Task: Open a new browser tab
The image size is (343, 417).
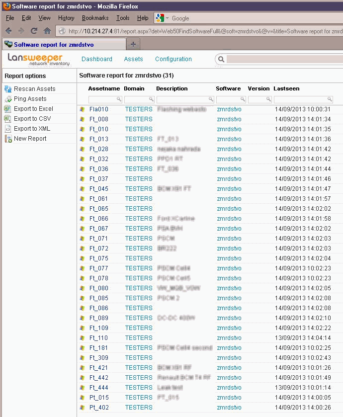Action: pos(133,44)
